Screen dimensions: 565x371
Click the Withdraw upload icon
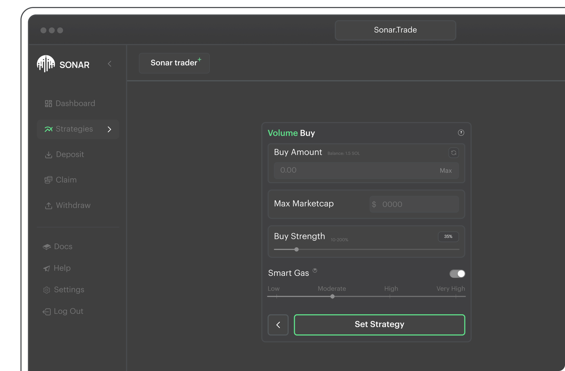[x=48, y=206]
